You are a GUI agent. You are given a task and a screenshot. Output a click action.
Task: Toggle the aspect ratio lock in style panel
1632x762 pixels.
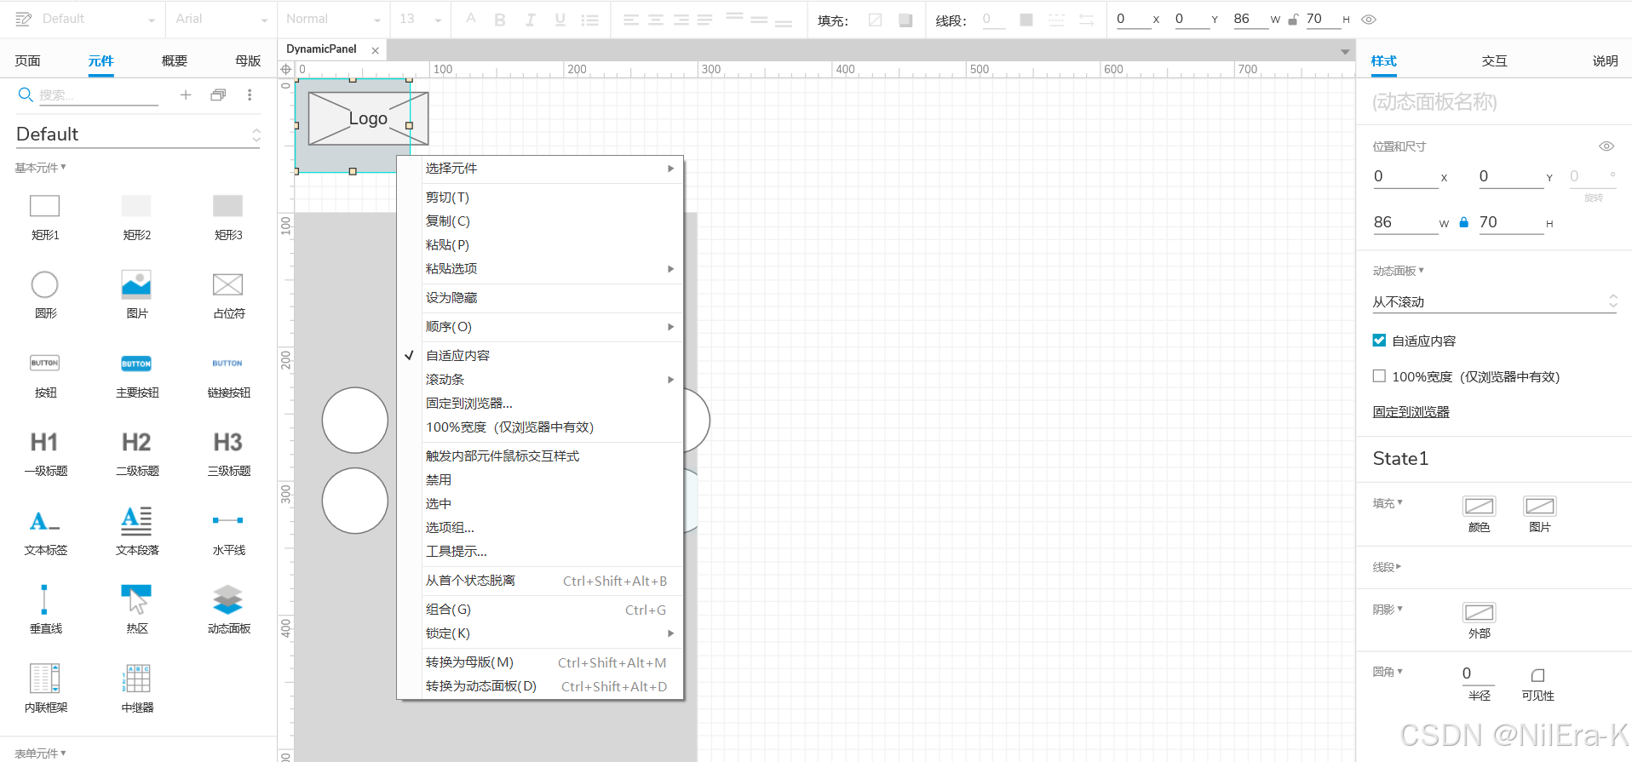tap(1463, 222)
